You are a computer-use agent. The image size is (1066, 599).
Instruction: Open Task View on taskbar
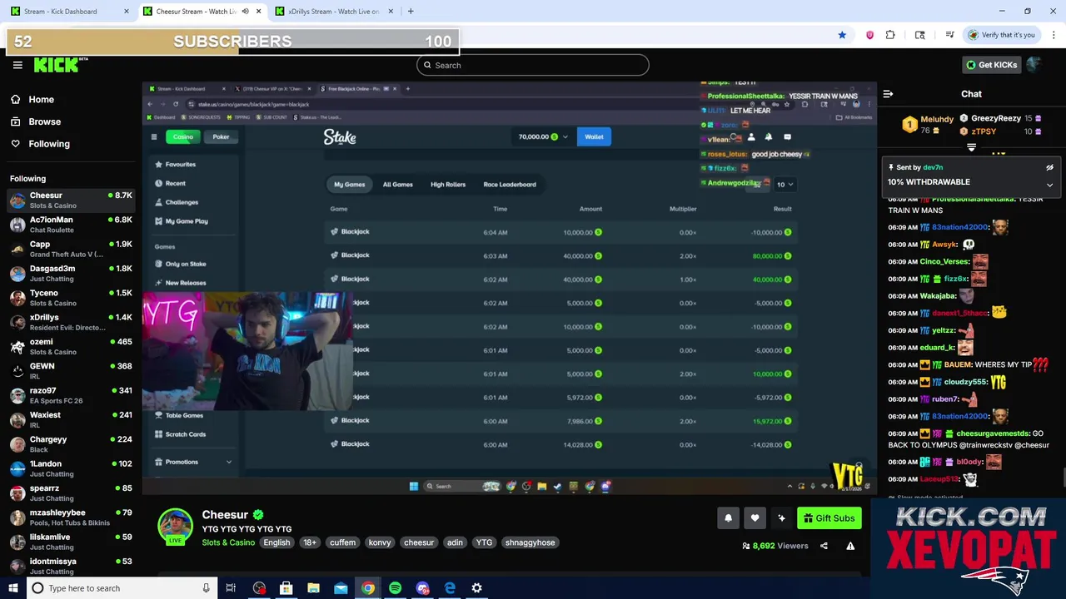(x=231, y=588)
